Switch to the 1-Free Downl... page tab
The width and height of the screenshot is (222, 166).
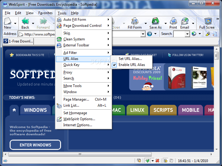(x=18, y=41)
